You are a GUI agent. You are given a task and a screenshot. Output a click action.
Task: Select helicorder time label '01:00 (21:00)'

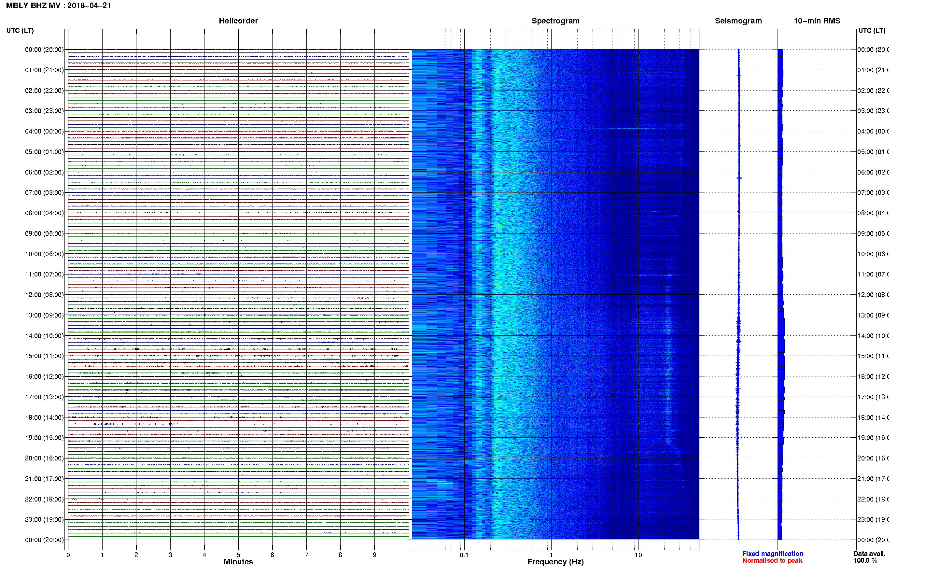click(44, 70)
